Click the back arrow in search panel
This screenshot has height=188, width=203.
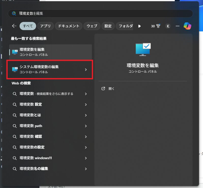coord(14,26)
